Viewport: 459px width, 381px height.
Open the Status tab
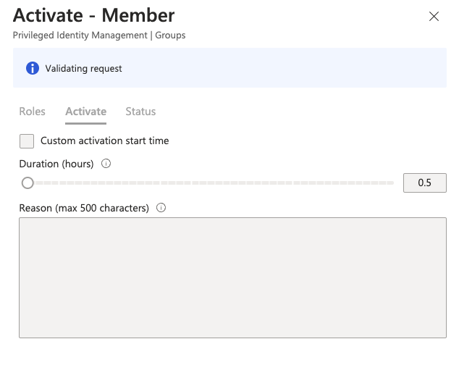pos(140,112)
